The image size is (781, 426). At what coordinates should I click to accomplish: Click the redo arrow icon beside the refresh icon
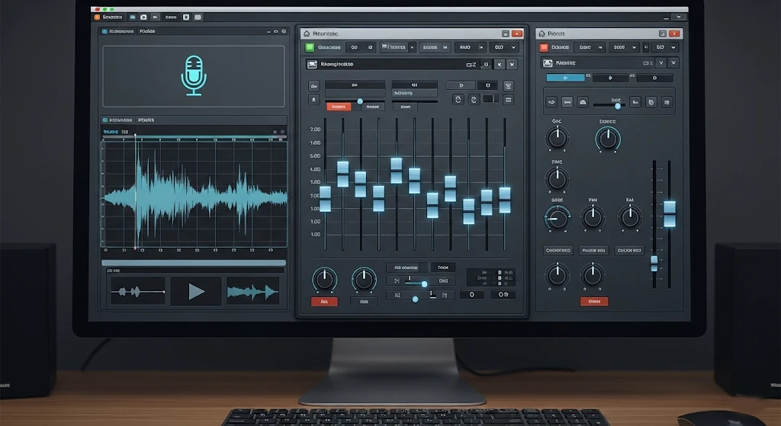coord(473,100)
